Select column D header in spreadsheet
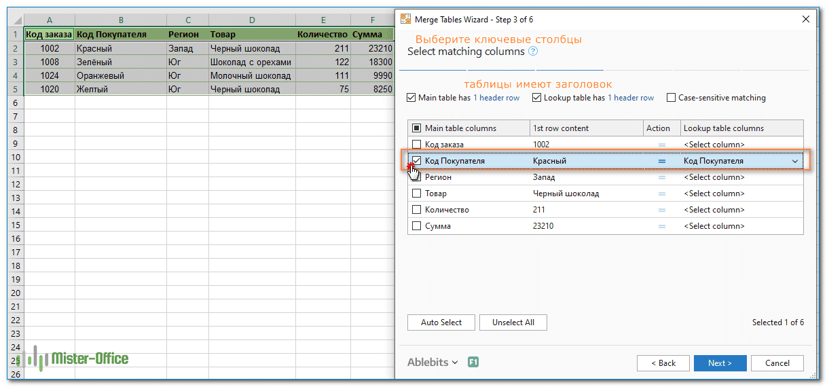 point(252,20)
